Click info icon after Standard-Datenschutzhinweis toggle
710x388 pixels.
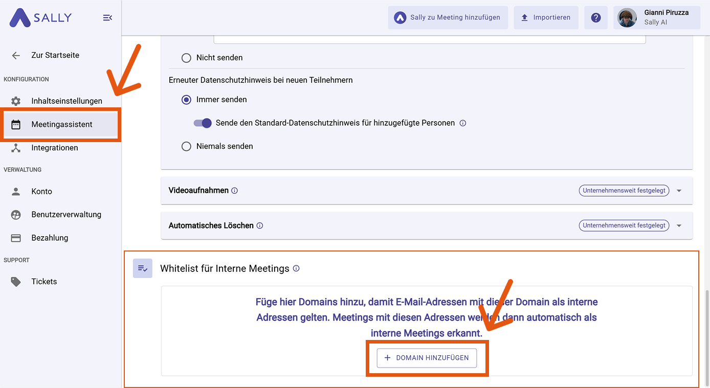(462, 123)
